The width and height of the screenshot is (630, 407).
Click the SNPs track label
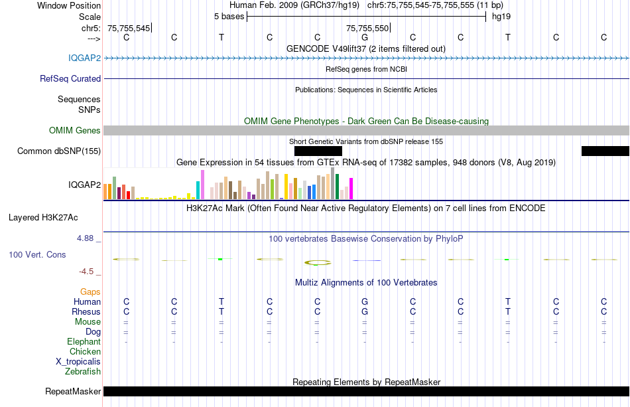coord(90,110)
